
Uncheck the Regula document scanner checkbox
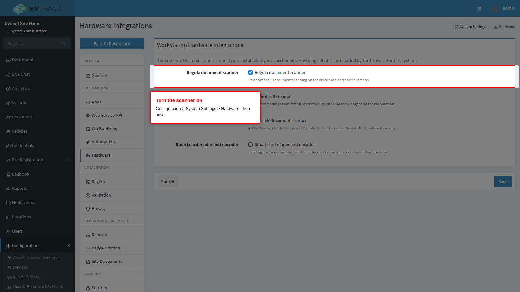click(250, 72)
